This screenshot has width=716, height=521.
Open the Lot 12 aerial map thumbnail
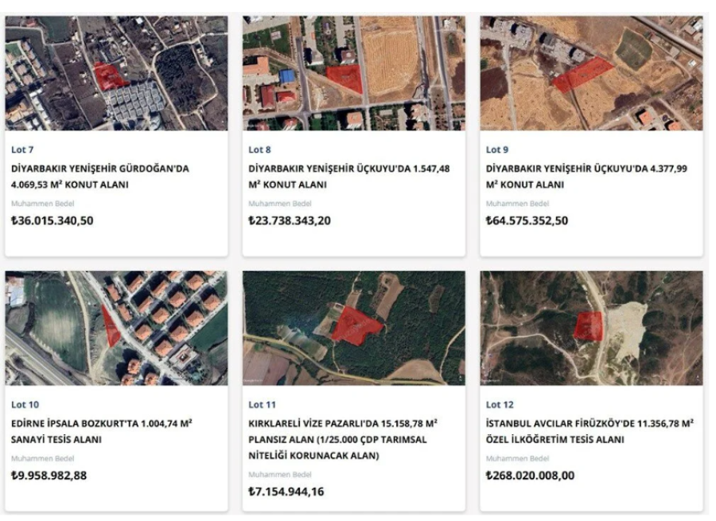pos(591,329)
